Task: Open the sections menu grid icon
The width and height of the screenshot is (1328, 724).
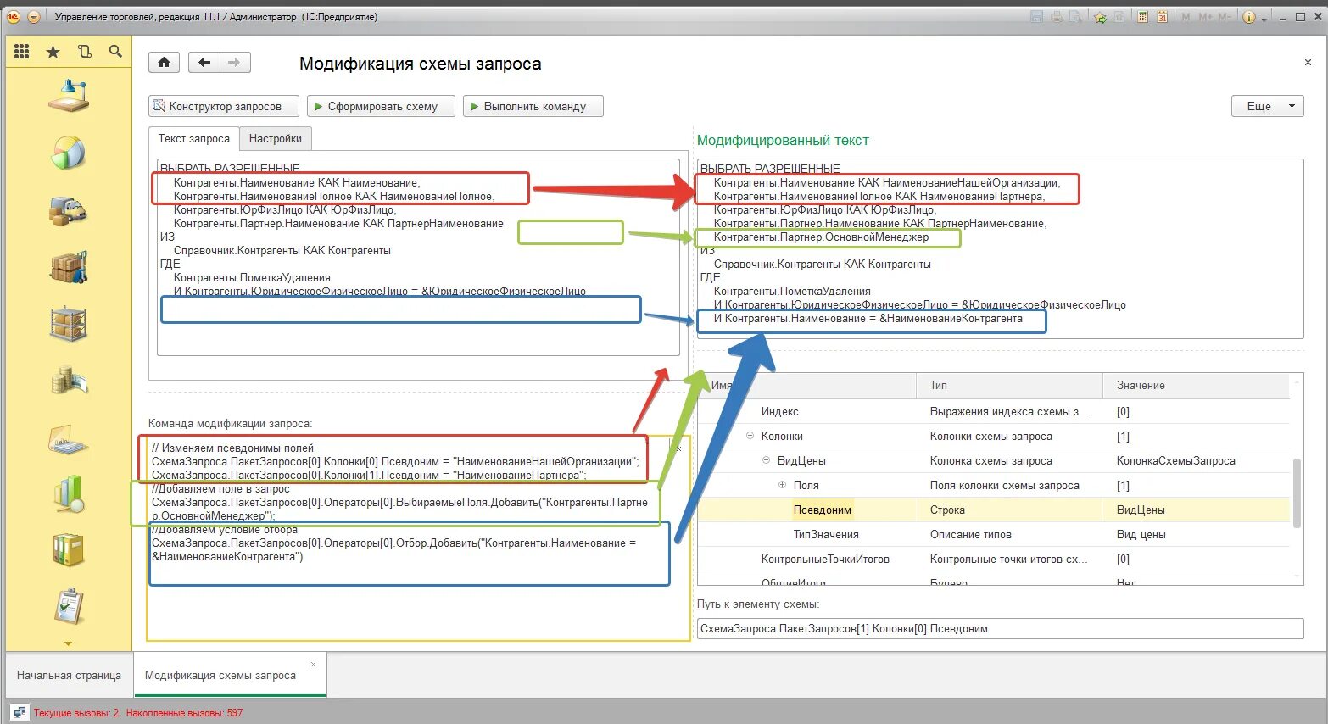Action: tap(22, 52)
